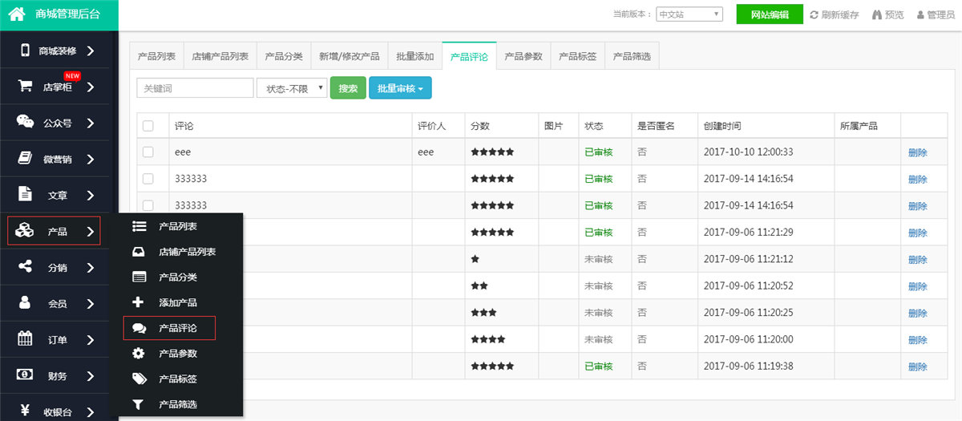Toggle the select-all checkbox in table header
This screenshot has width=962, height=421.
click(x=148, y=126)
